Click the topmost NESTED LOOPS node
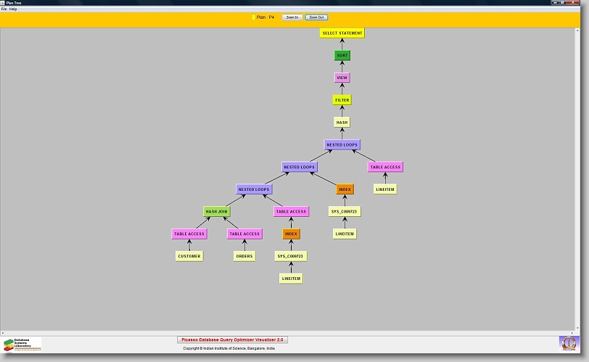 pyautogui.click(x=342, y=145)
